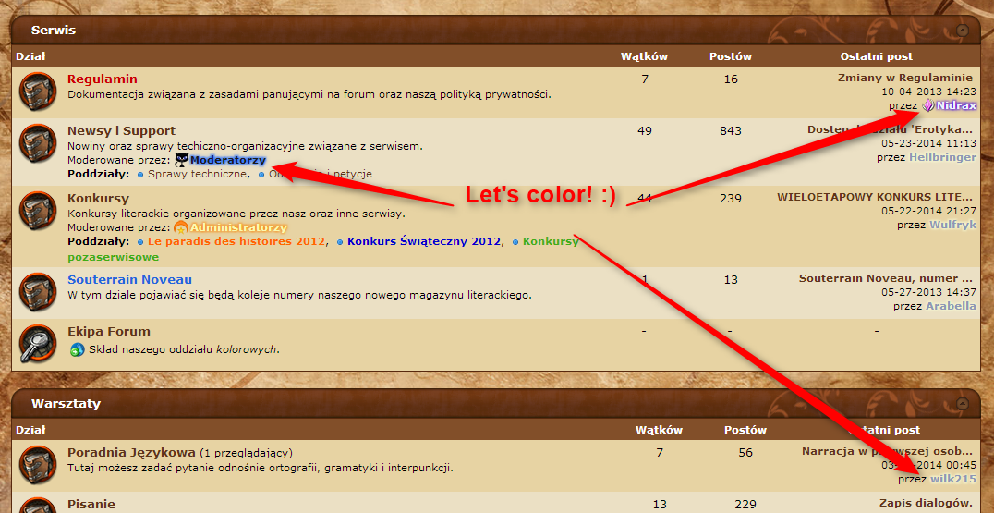Click the purple gem icon beside Nidrax
Screen dimensions: 994x513
click(x=928, y=105)
